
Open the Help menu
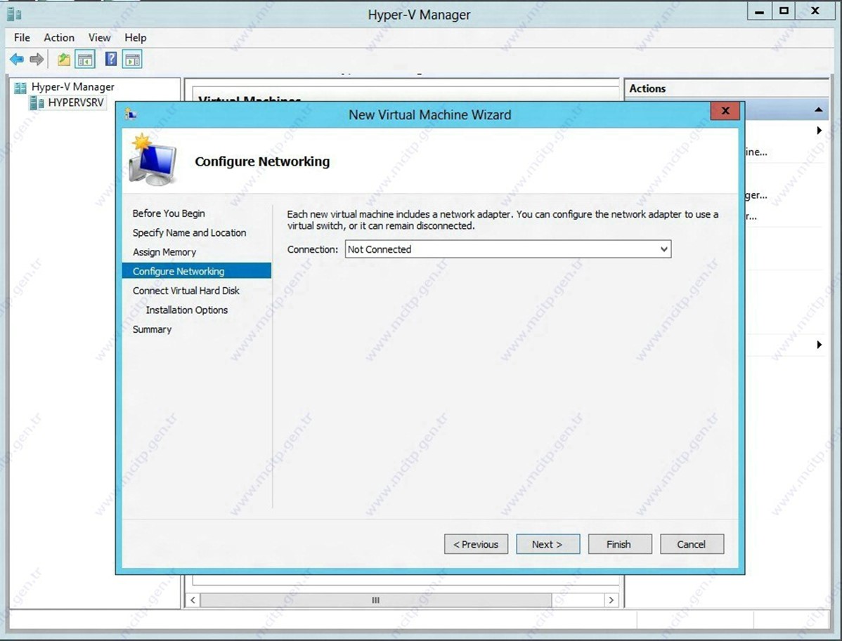(136, 37)
